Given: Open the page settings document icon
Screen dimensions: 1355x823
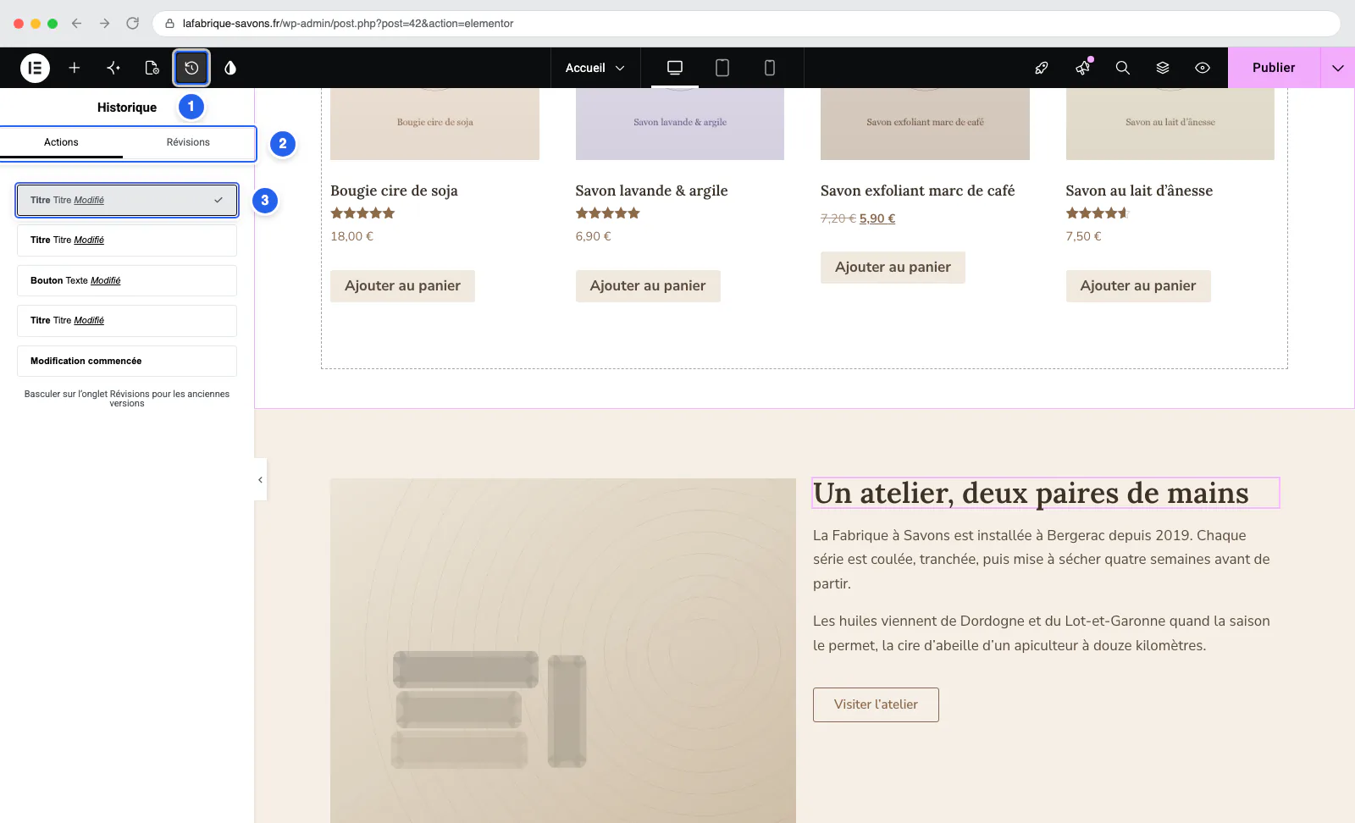Looking at the screenshot, I should pyautogui.click(x=152, y=68).
